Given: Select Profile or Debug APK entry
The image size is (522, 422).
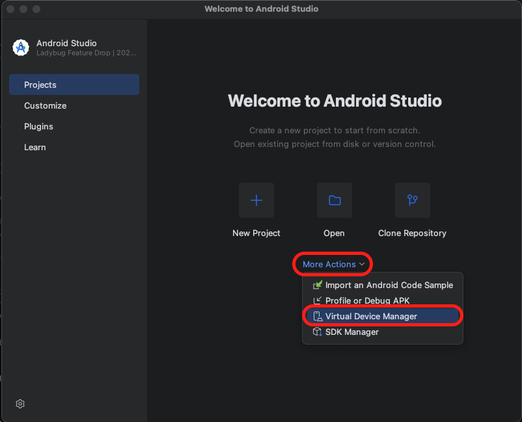Looking at the screenshot, I should pos(383,300).
